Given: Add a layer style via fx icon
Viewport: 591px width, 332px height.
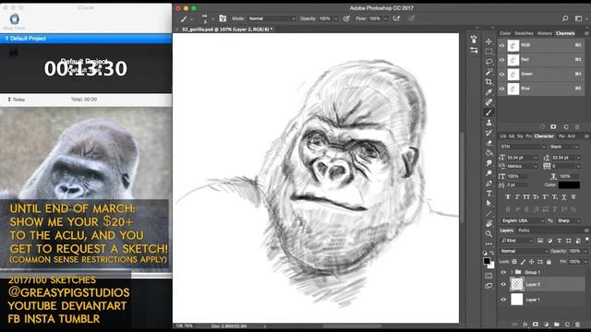Looking at the screenshot, I should coord(525,324).
